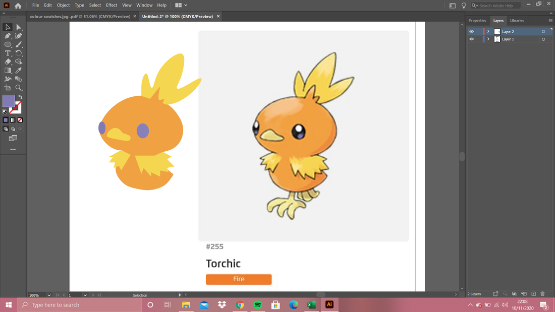This screenshot has height=312, width=555.
Task: Delete selected layer with trash icon
Action: 542,294
